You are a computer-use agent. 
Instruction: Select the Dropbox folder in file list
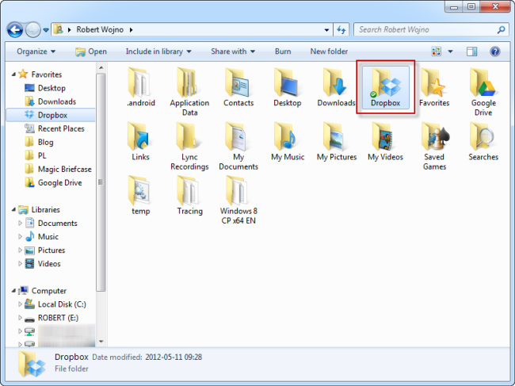point(385,87)
